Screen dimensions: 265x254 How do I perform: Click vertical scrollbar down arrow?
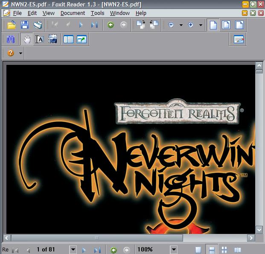(259, 230)
